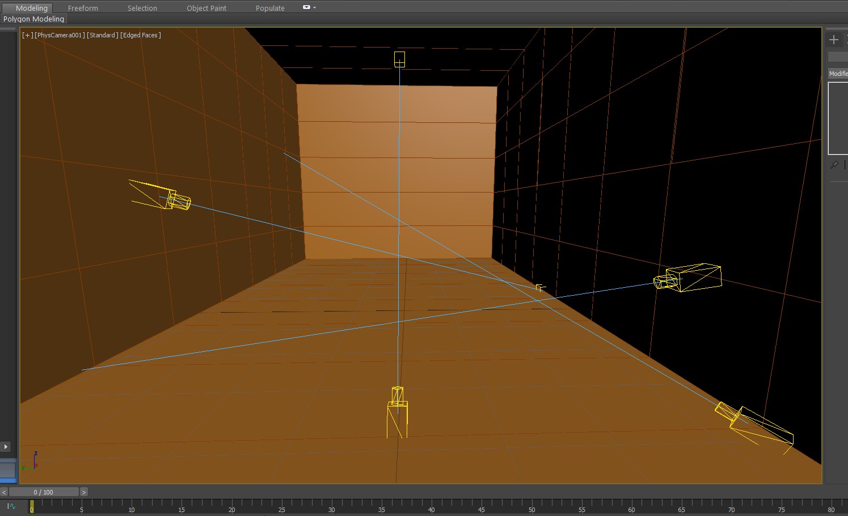Open the viewport [+] general menu
This screenshot has width=848, height=516.
[x=27, y=35]
